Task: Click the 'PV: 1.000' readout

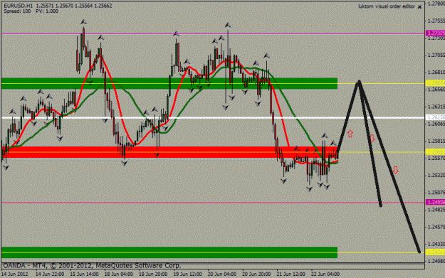Action: 47,11
